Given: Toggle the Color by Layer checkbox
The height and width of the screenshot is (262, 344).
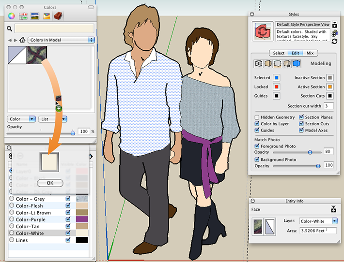Looking at the screenshot, I should click(x=257, y=124).
